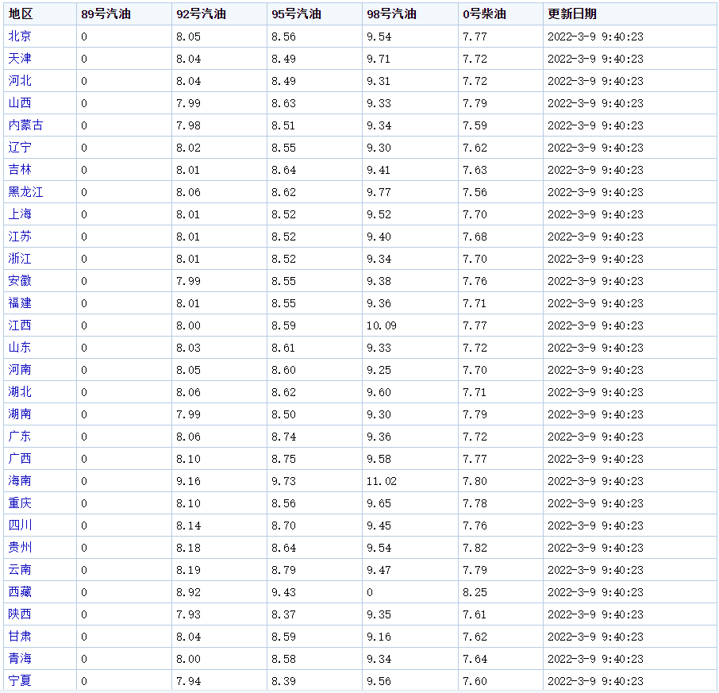The height and width of the screenshot is (693, 719).
Task: Select 海南's 92号汽油 price 9.16
Action: [x=188, y=482]
